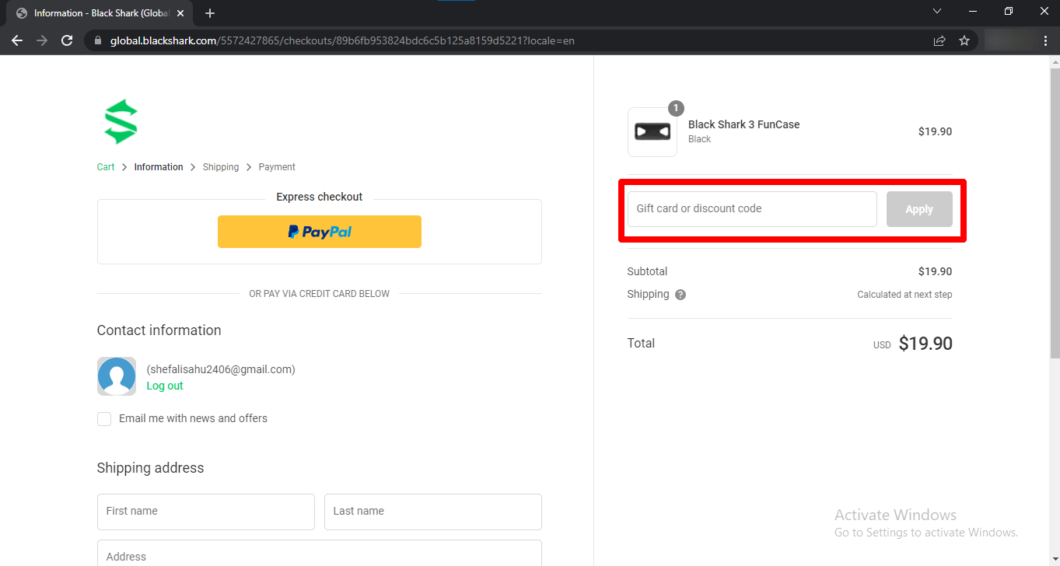The width and height of the screenshot is (1060, 566).
Task: Click the account email shefalisahu2406@gmail.com
Action: [x=221, y=369]
